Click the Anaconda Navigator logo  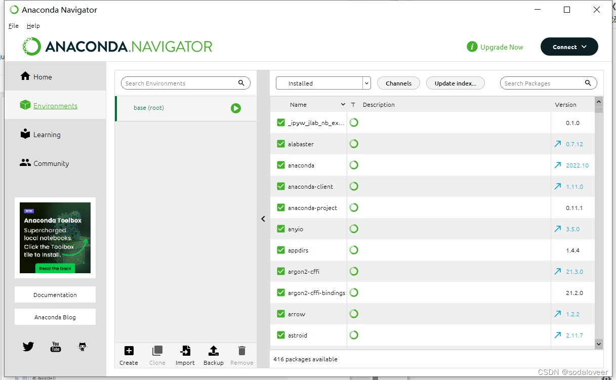tap(117, 47)
